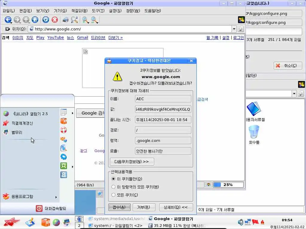
Task: Launch the globe browser icon on the taskbar
Action: pyautogui.click(x=56, y=222)
